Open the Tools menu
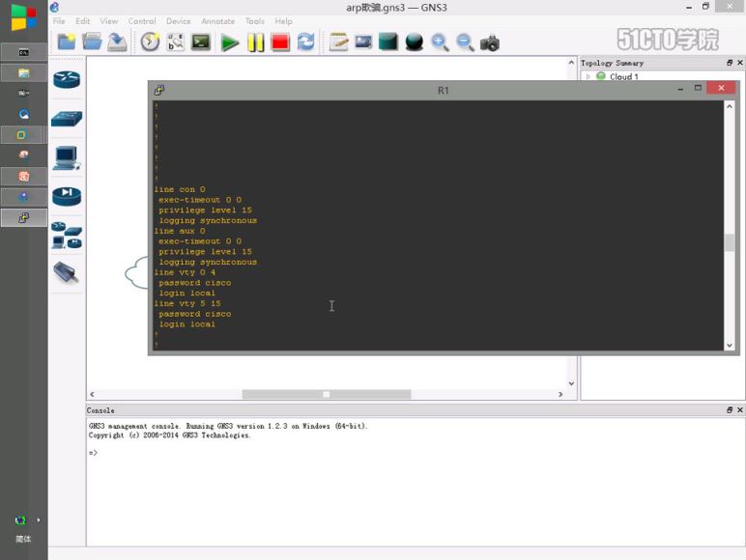This screenshot has width=746, height=560. (x=254, y=21)
